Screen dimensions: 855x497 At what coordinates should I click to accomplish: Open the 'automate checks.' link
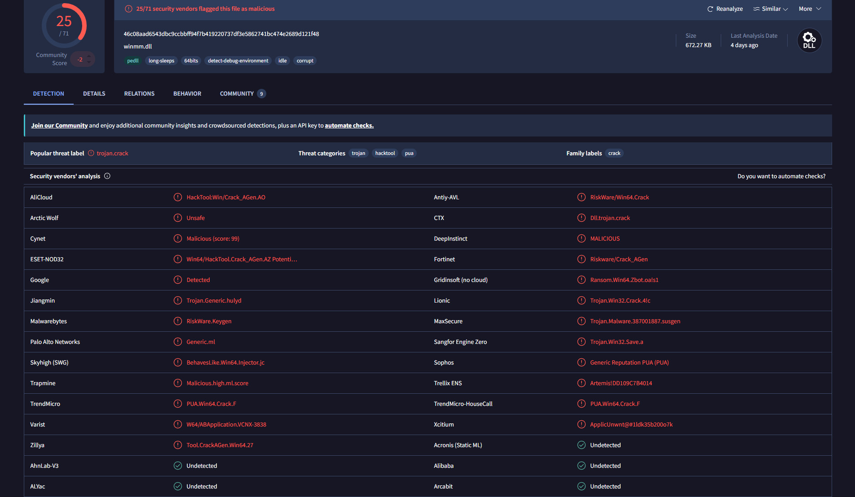point(349,125)
